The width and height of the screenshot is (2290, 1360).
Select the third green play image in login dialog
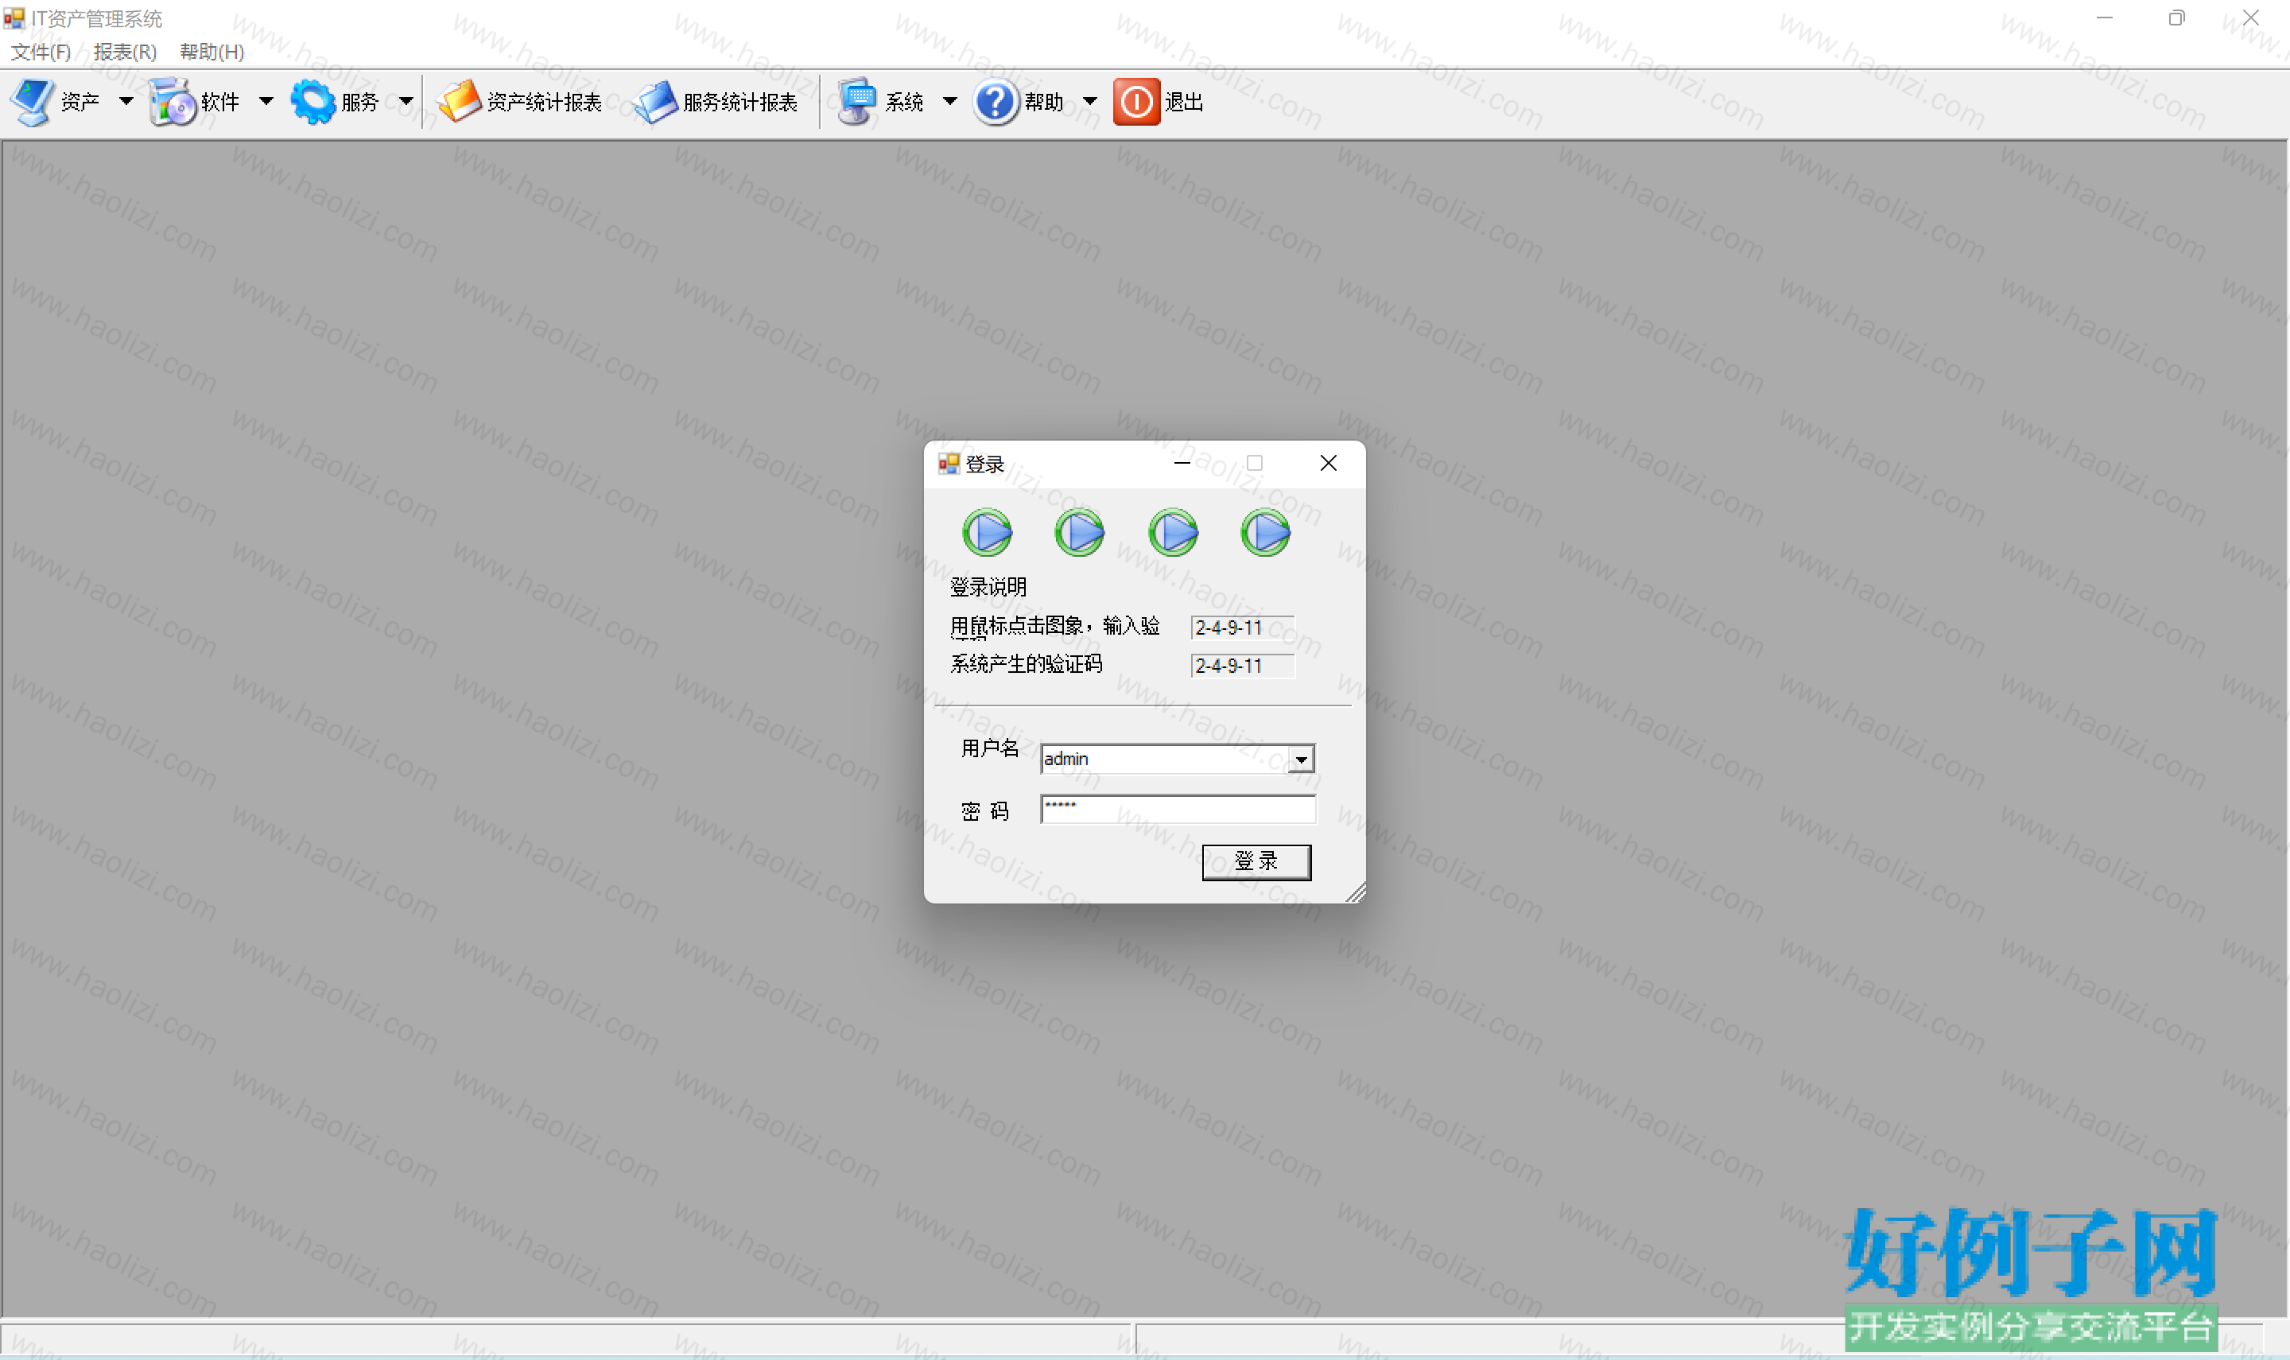click(x=1174, y=532)
